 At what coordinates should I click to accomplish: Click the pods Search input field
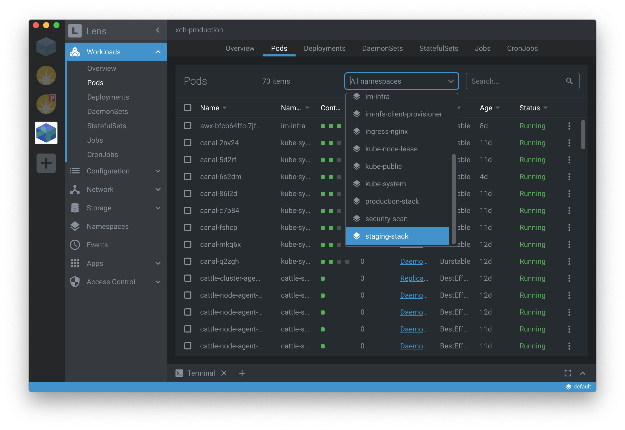pyautogui.click(x=522, y=81)
